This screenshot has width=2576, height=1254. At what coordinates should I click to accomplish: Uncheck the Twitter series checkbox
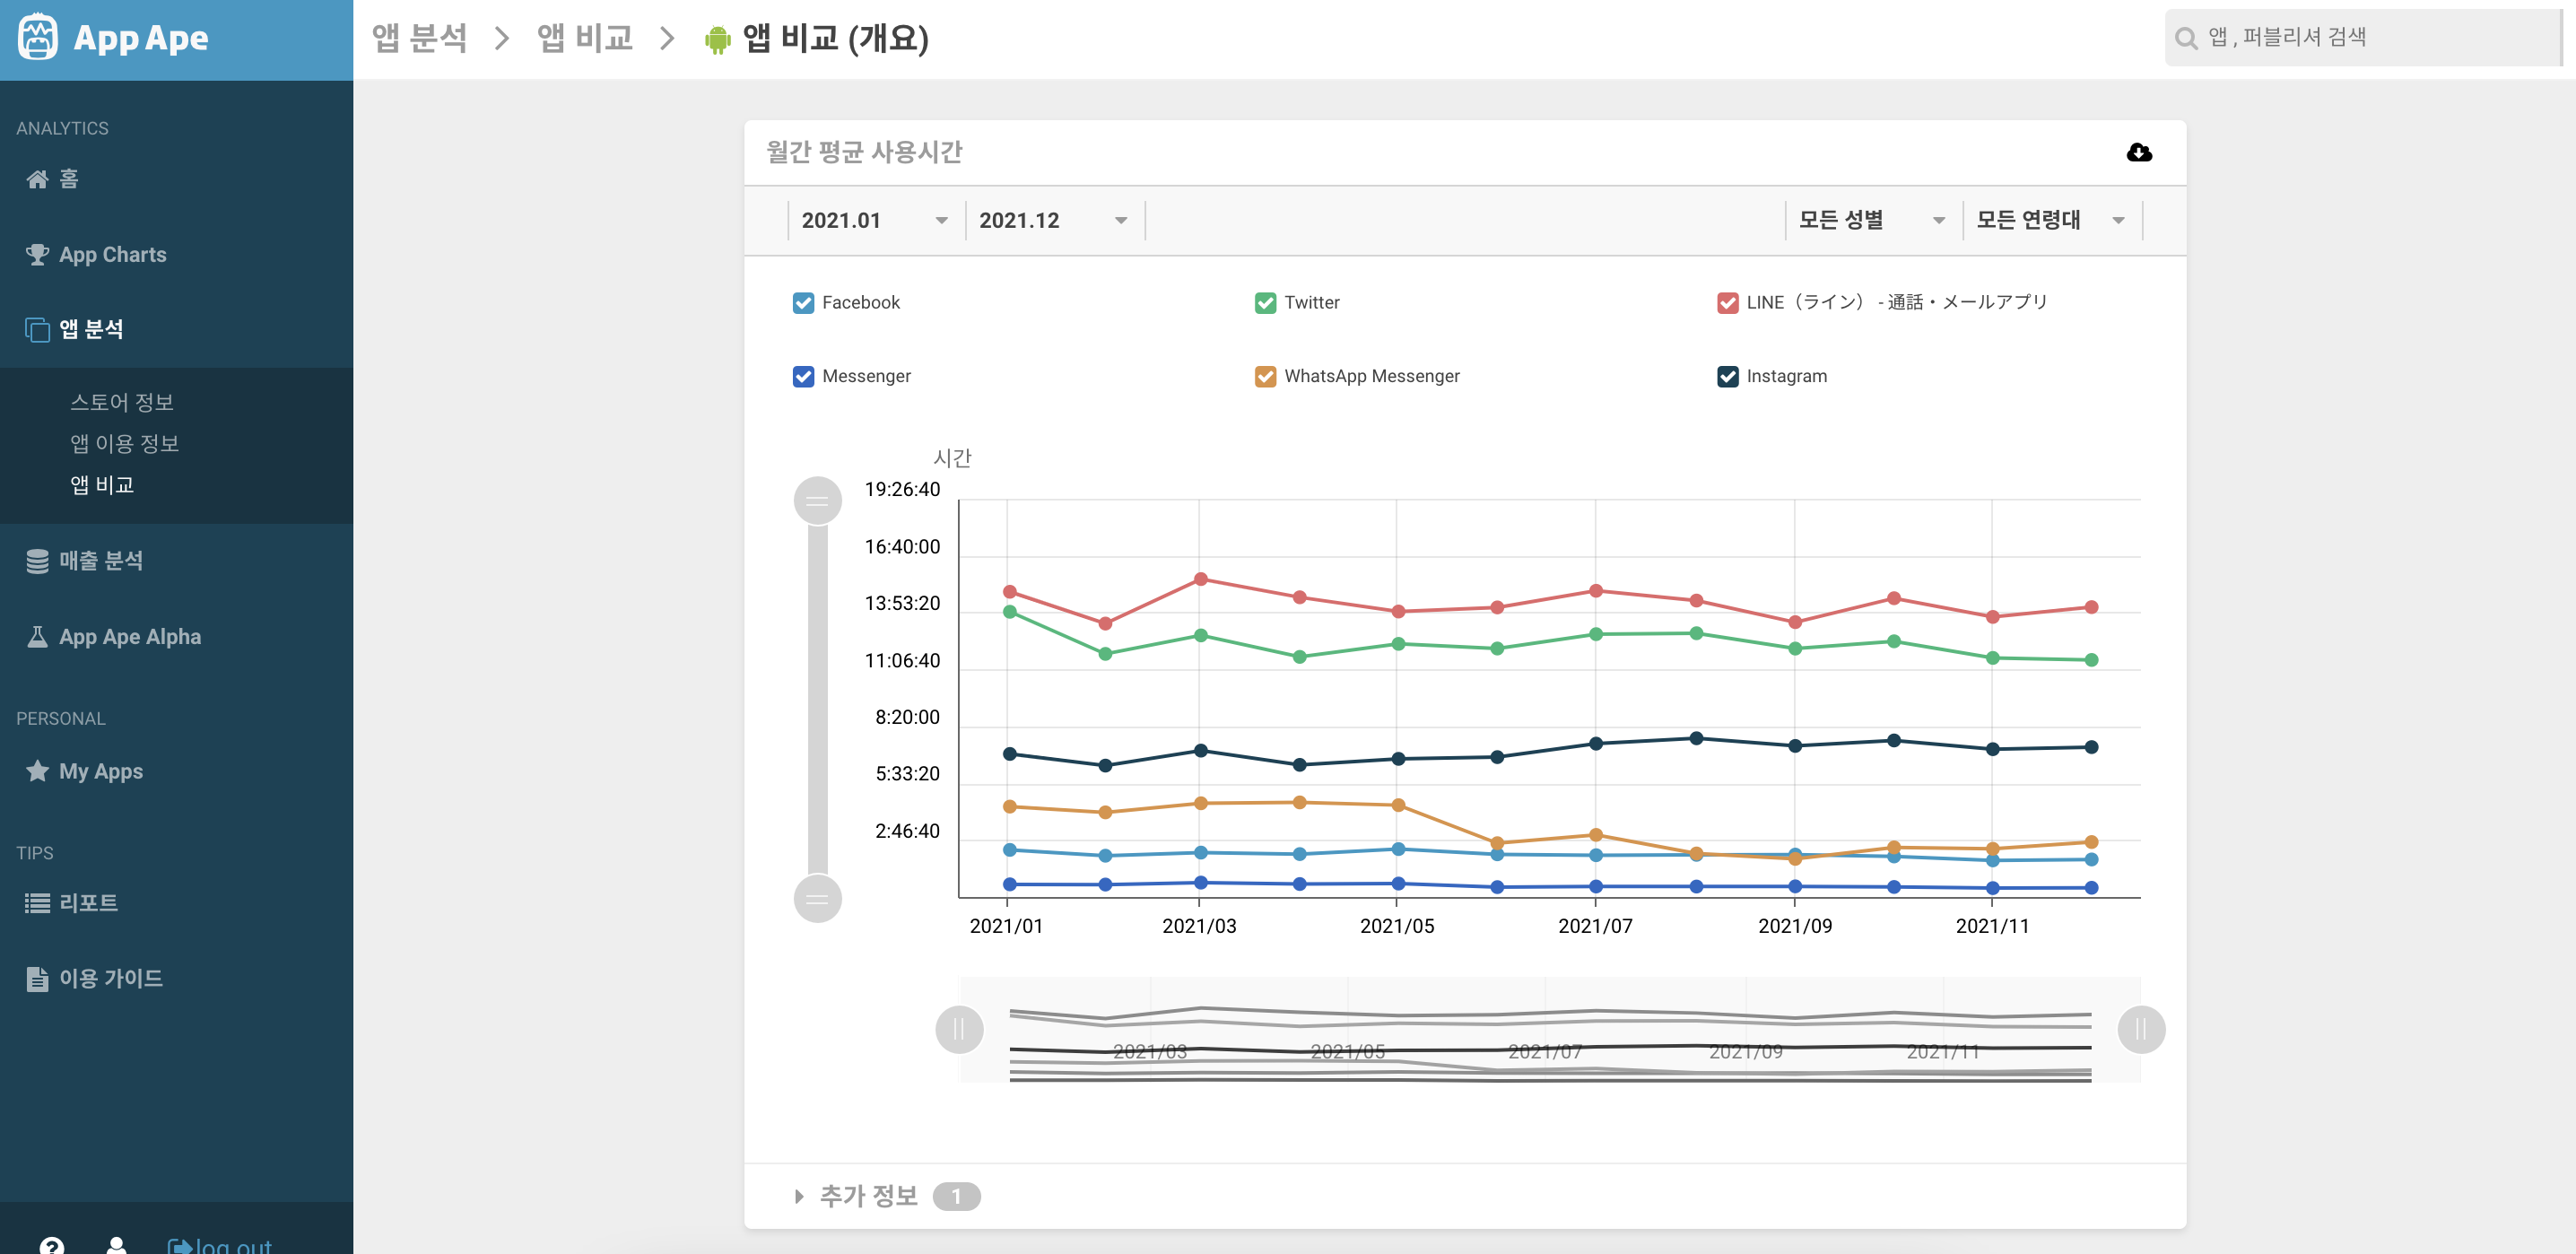click(x=1265, y=303)
